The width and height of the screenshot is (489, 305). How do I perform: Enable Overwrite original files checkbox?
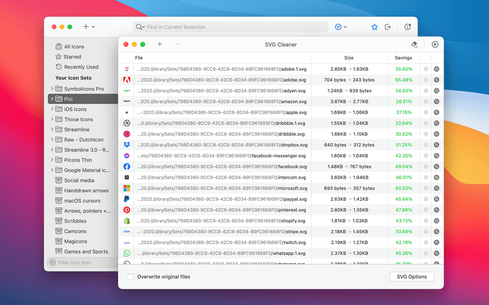click(130, 277)
